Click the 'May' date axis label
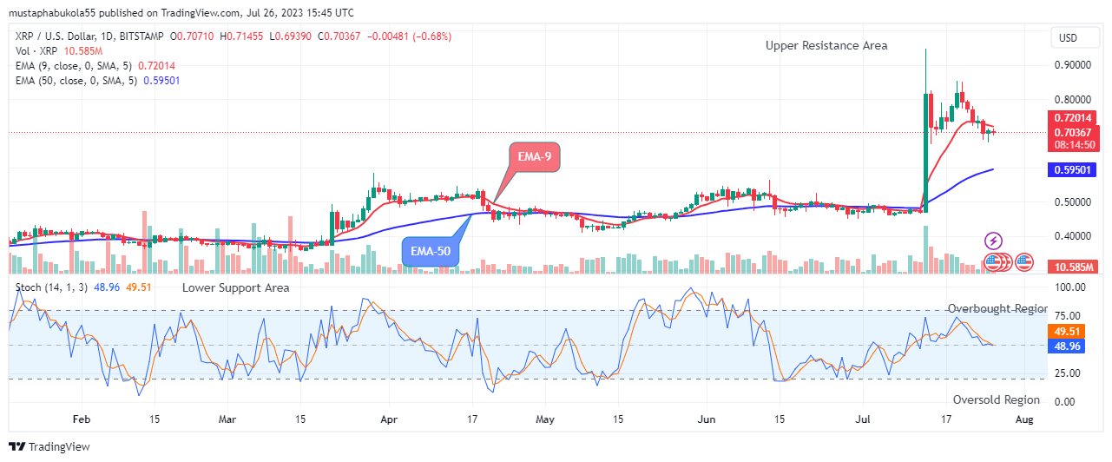This screenshot has height=462, width=1112. click(544, 419)
